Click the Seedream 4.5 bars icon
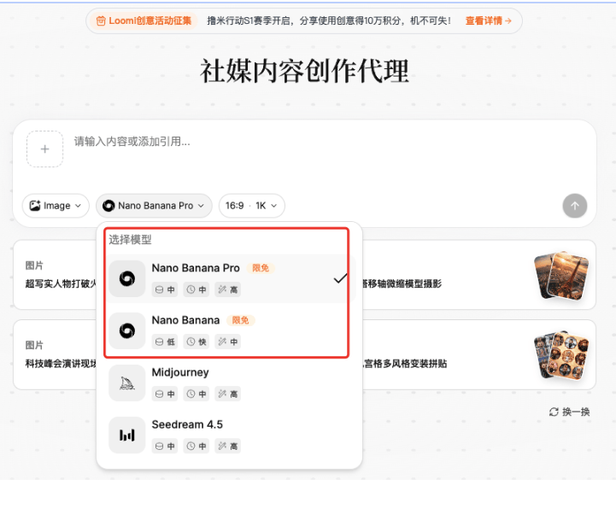This screenshot has height=508, width=616. (x=127, y=435)
